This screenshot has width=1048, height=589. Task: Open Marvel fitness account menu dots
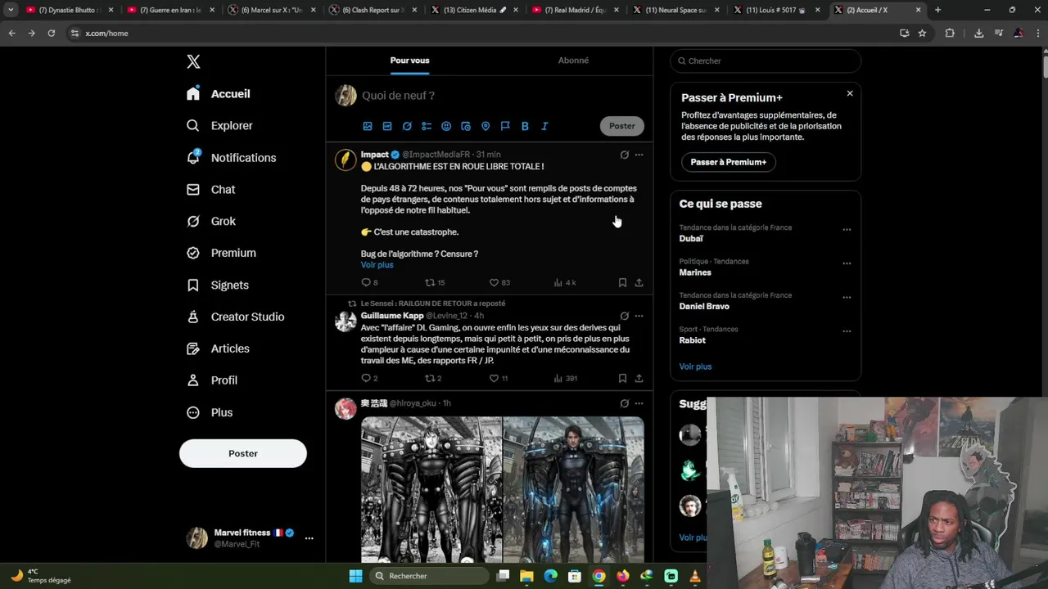click(x=309, y=538)
